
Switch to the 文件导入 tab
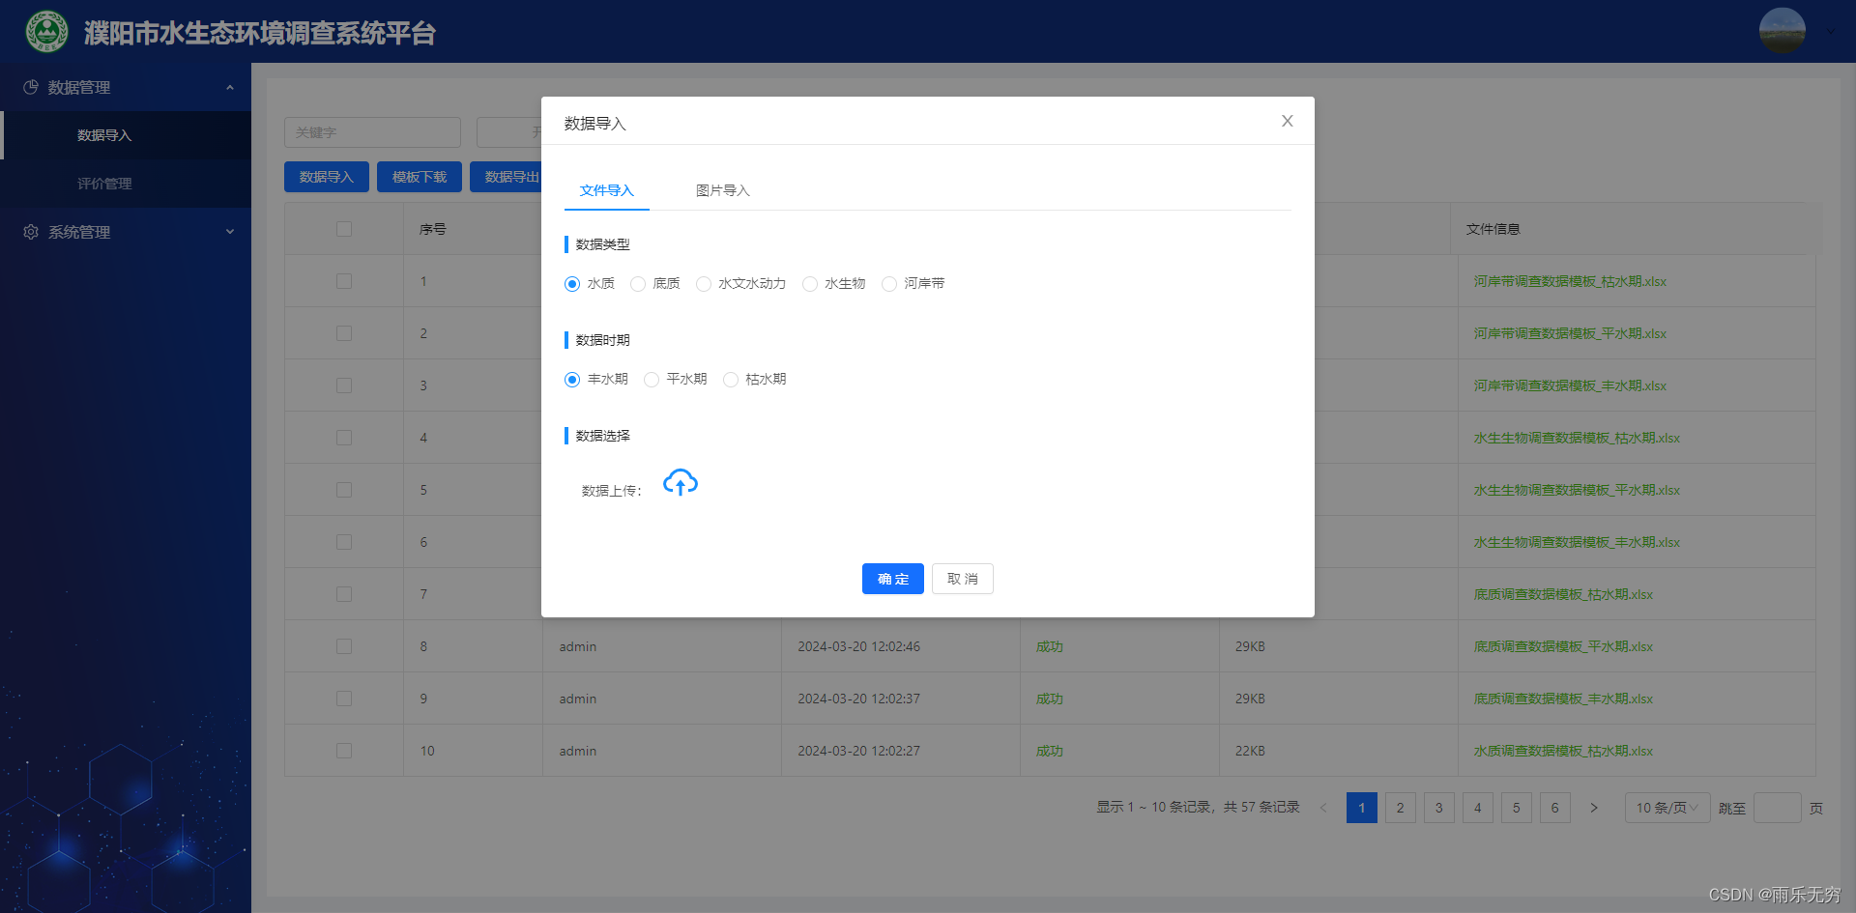coord(607,190)
